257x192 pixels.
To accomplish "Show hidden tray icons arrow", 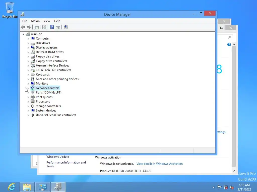I will pos(213,187).
